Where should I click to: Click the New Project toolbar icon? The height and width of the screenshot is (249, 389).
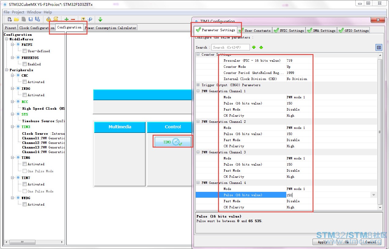tap(10, 19)
